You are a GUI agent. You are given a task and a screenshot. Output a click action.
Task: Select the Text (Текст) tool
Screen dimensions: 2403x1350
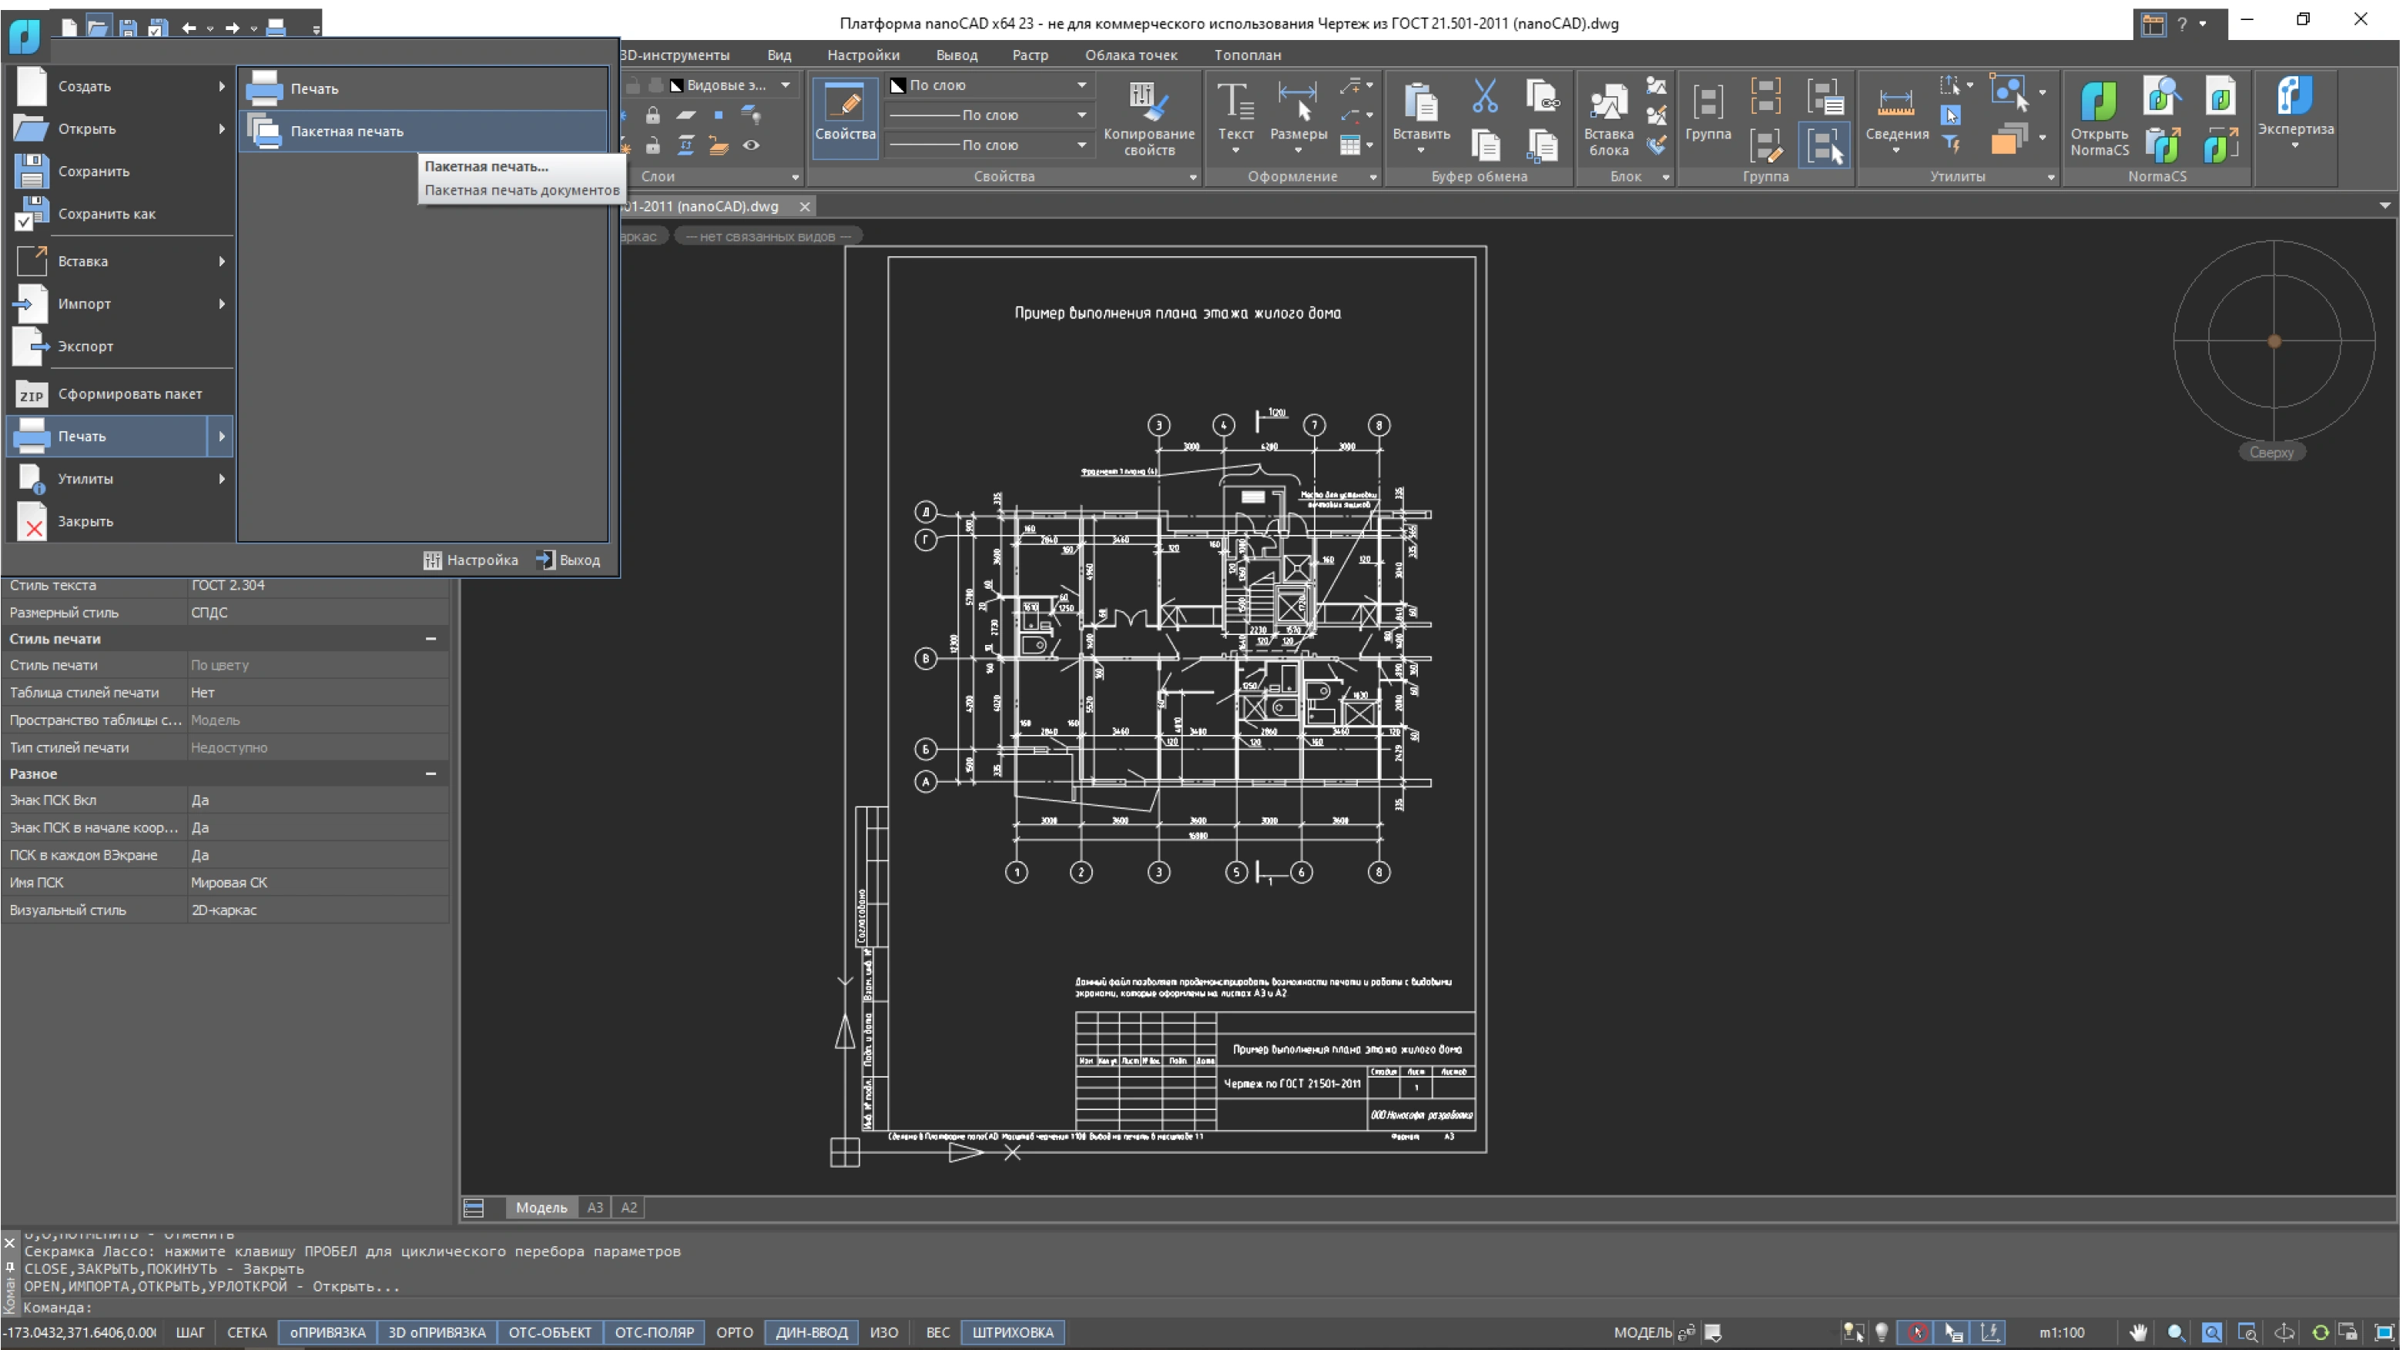[1235, 101]
